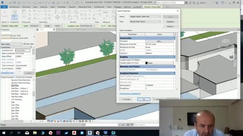Image resolution: width=243 pixels, height=136 pixels.
Task: Collapse the Graphics parameter group
Action: point(174,57)
